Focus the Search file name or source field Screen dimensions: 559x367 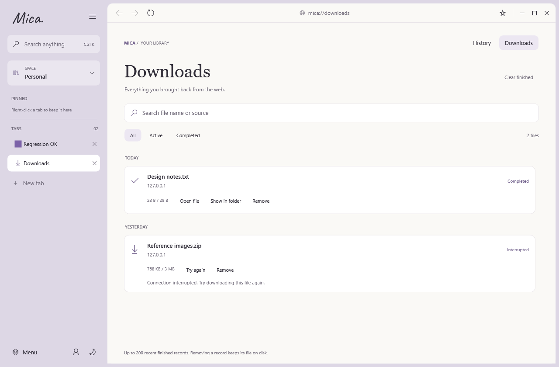331,113
